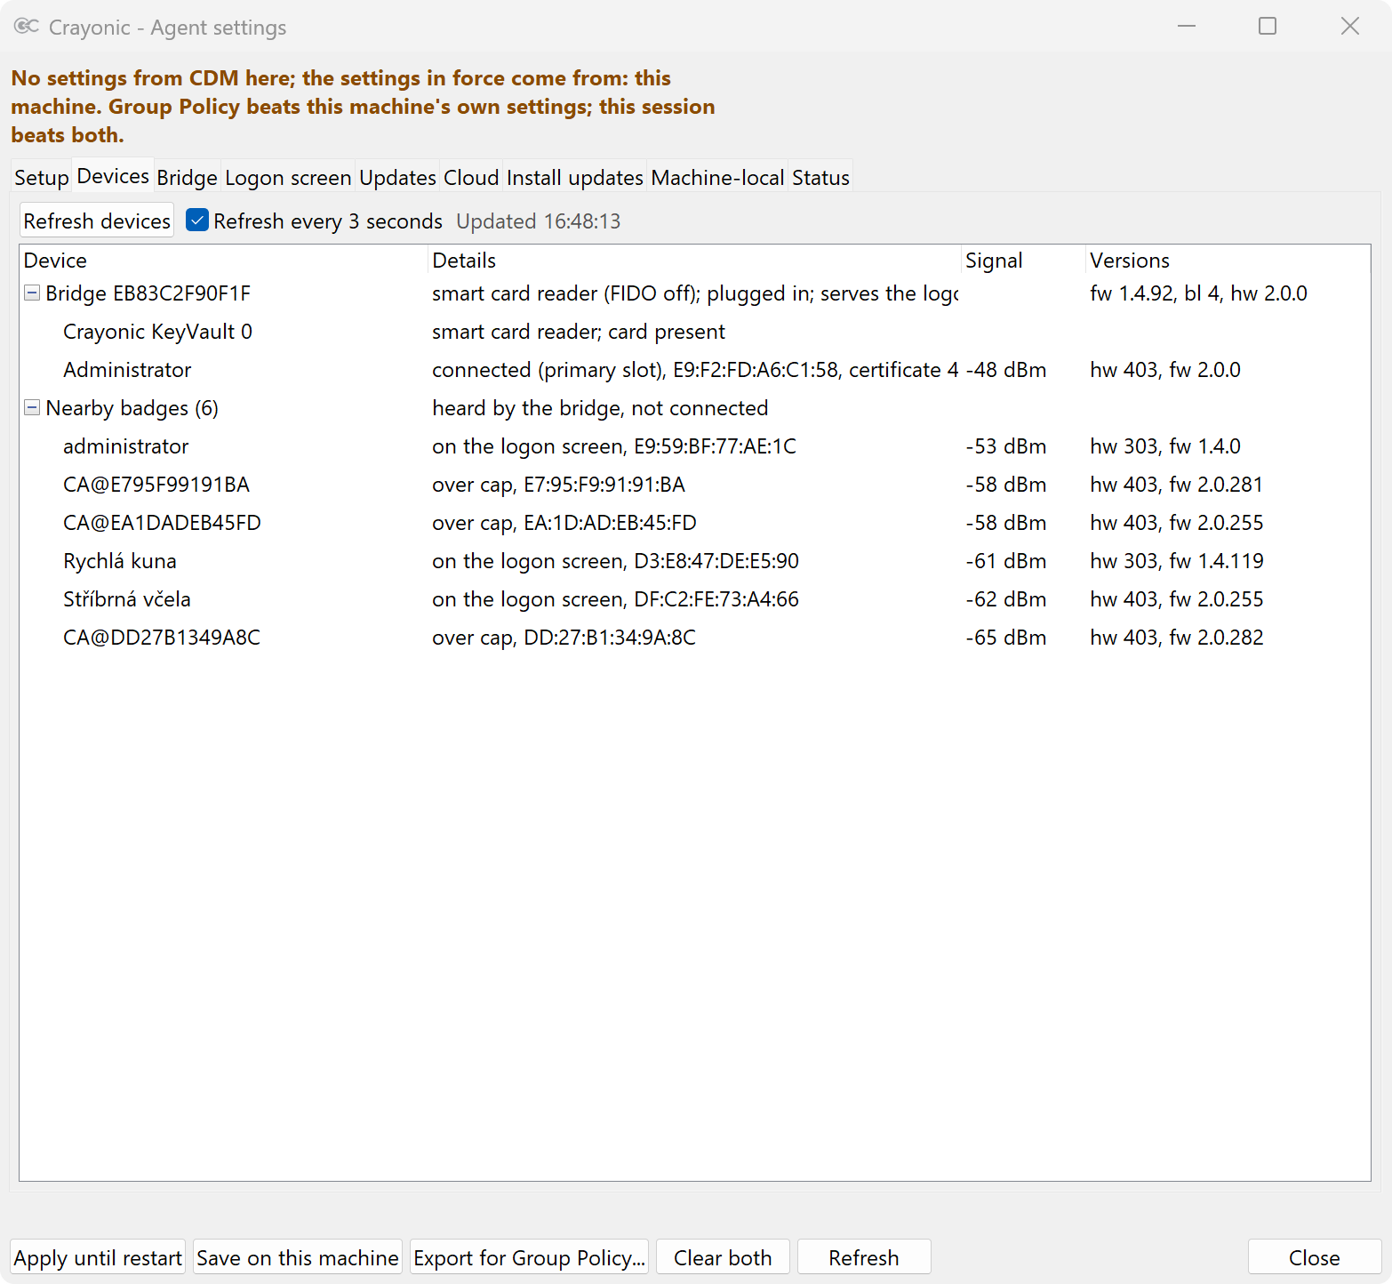Click the Crayonic app icon in title bar

(x=27, y=27)
